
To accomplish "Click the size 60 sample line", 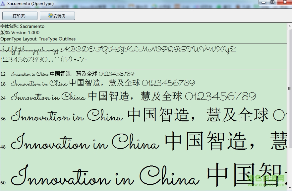I will tap(148, 174).
